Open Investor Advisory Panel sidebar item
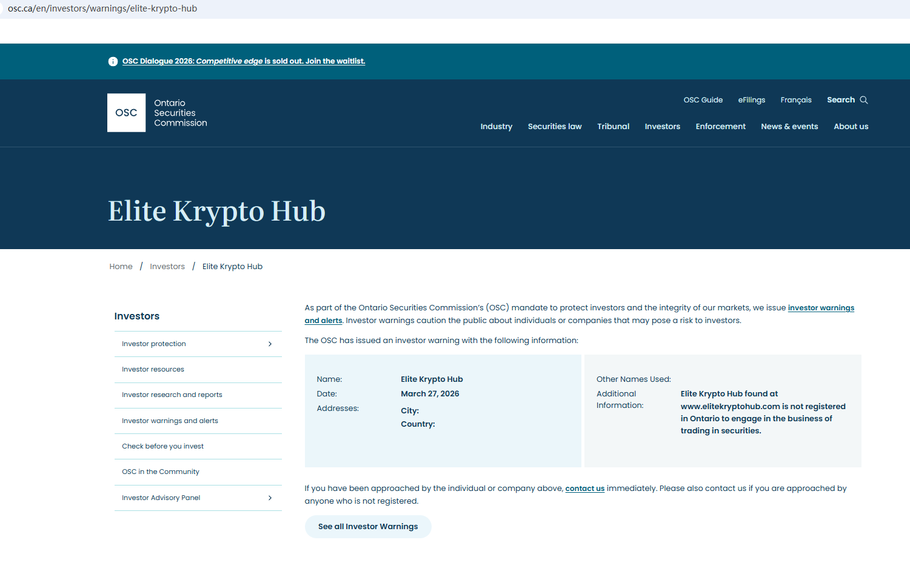 tap(161, 498)
